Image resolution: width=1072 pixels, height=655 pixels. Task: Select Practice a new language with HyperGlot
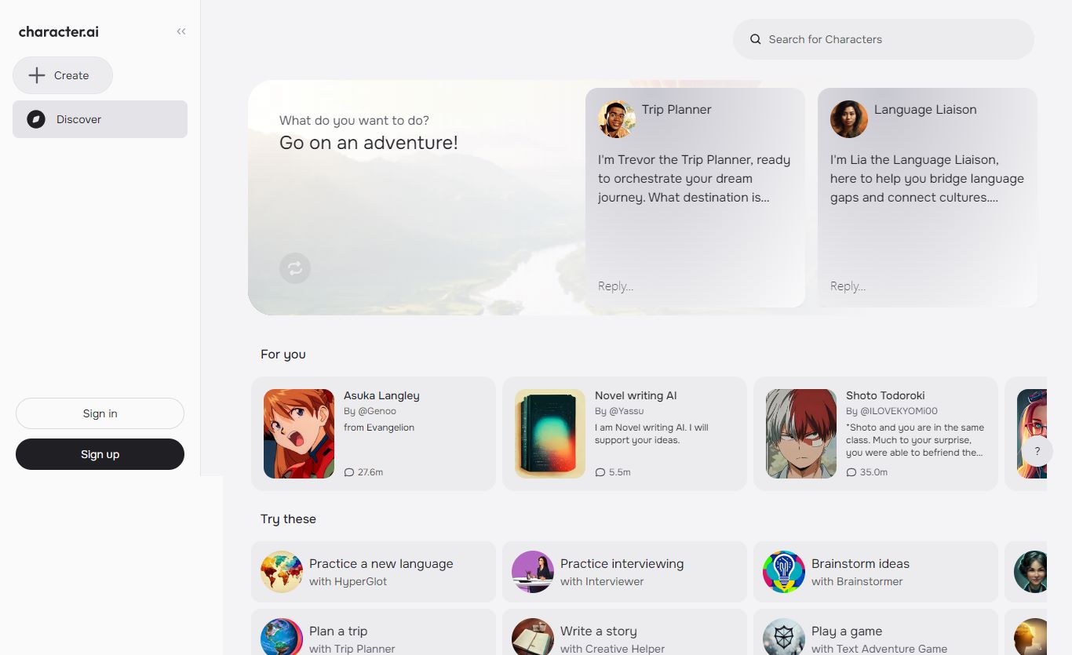pos(374,572)
